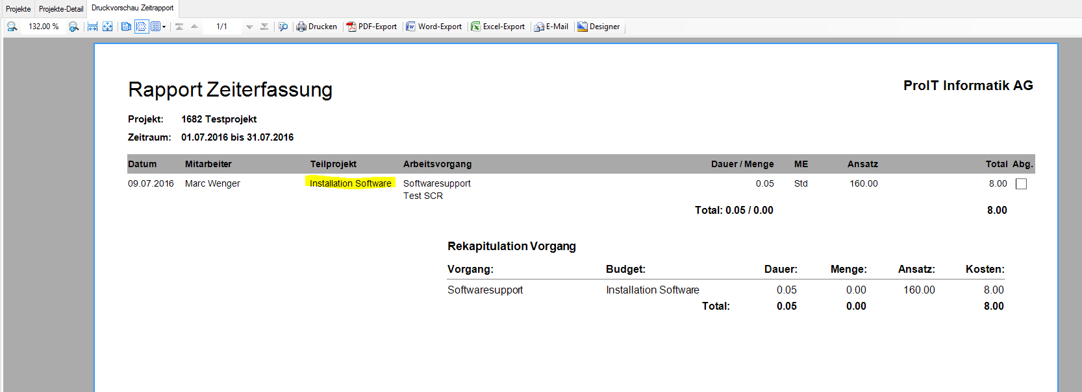Open the report Designer
Viewport: 1082px width, 392px height.
[599, 27]
